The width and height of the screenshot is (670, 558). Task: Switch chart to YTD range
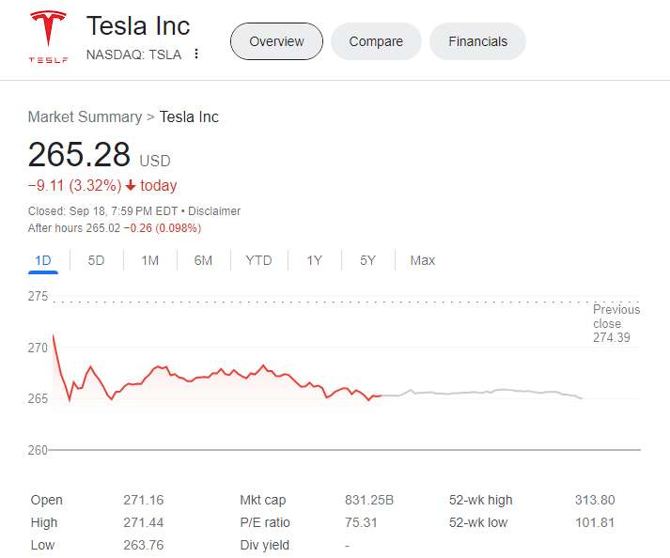pos(258,260)
